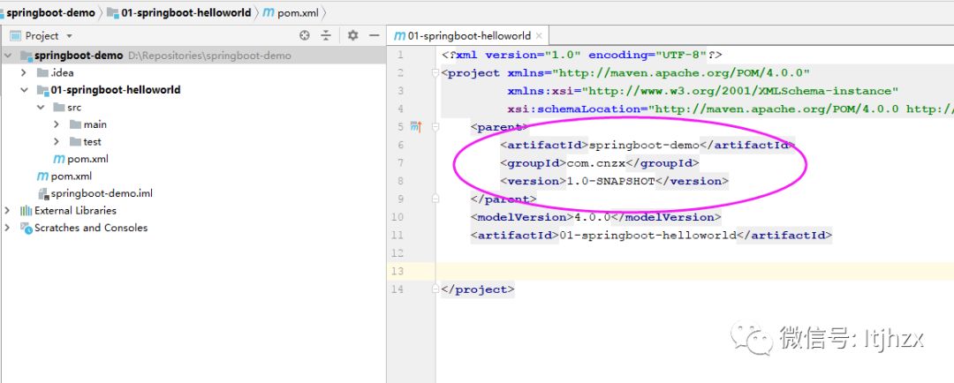Click the Project panel window icon
Image resolution: width=954 pixels, height=383 pixels.
point(16,36)
